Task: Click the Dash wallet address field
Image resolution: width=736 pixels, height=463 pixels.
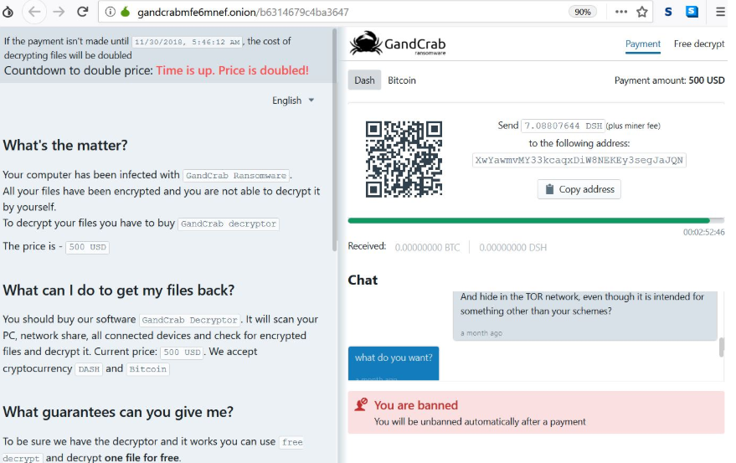Action: pyautogui.click(x=579, y=160)
